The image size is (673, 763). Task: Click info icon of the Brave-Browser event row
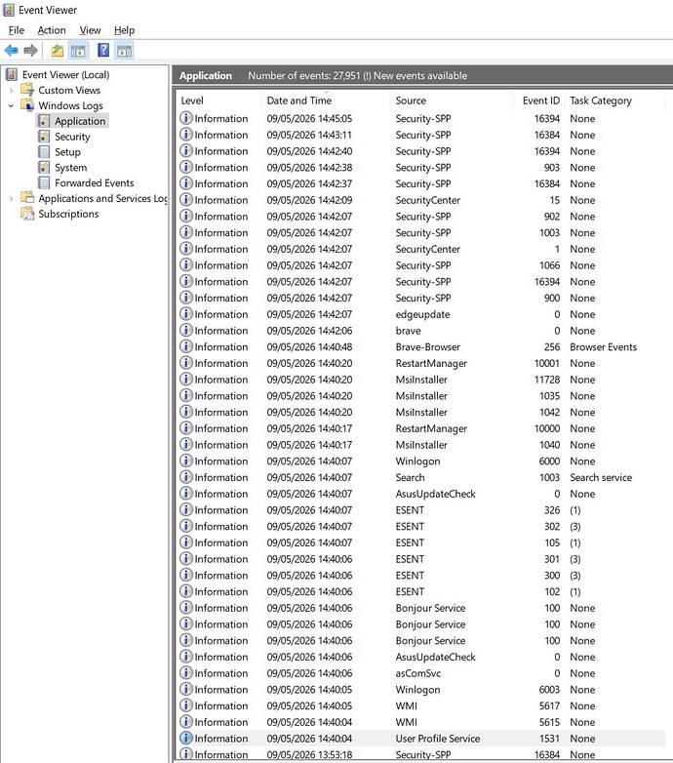pyautogui.click(x=185, y=346)
